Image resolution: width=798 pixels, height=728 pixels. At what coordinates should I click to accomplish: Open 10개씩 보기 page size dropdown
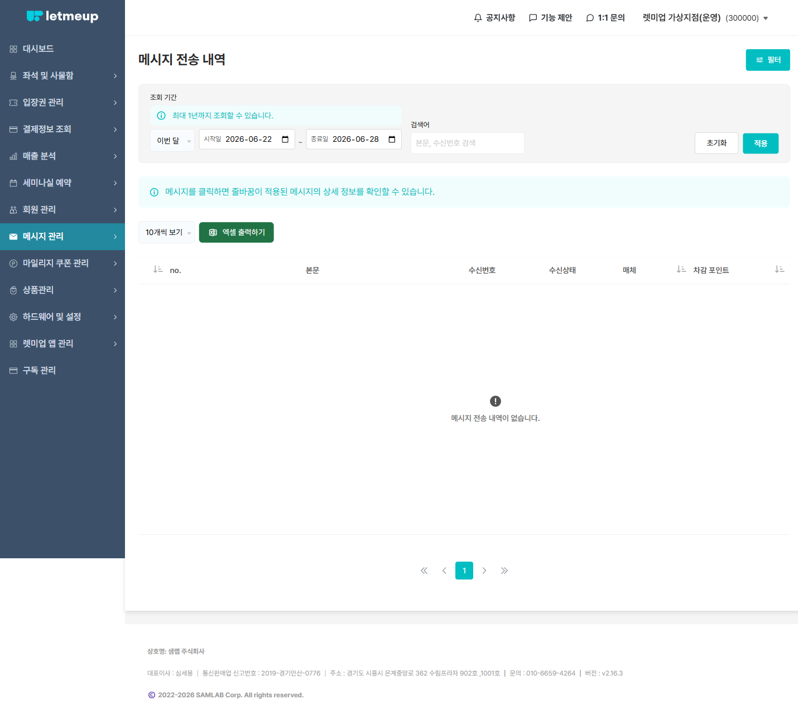tap(166, 232)
